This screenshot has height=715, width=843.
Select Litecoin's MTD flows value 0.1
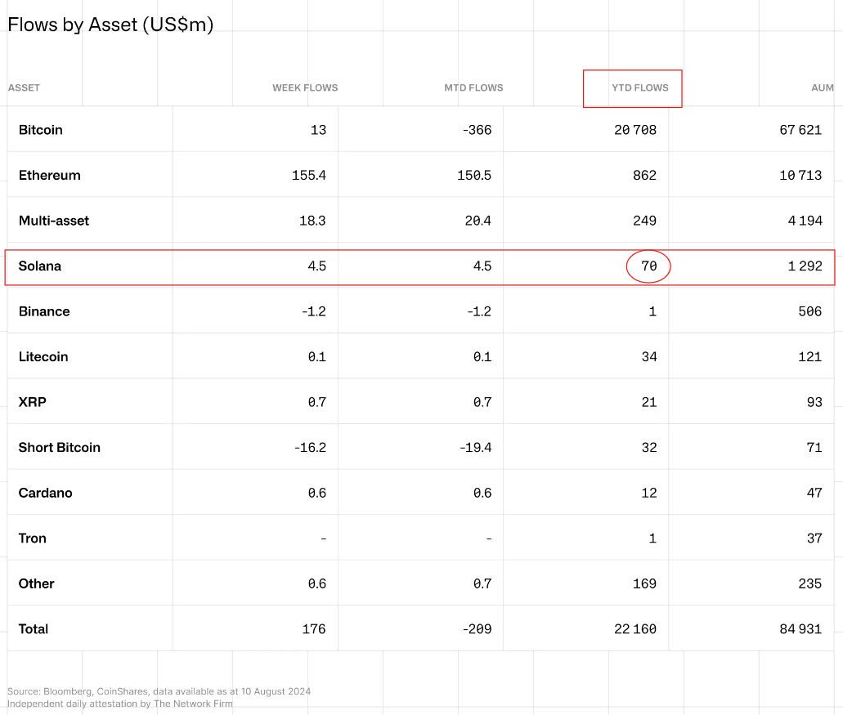(x=482, y=357)
